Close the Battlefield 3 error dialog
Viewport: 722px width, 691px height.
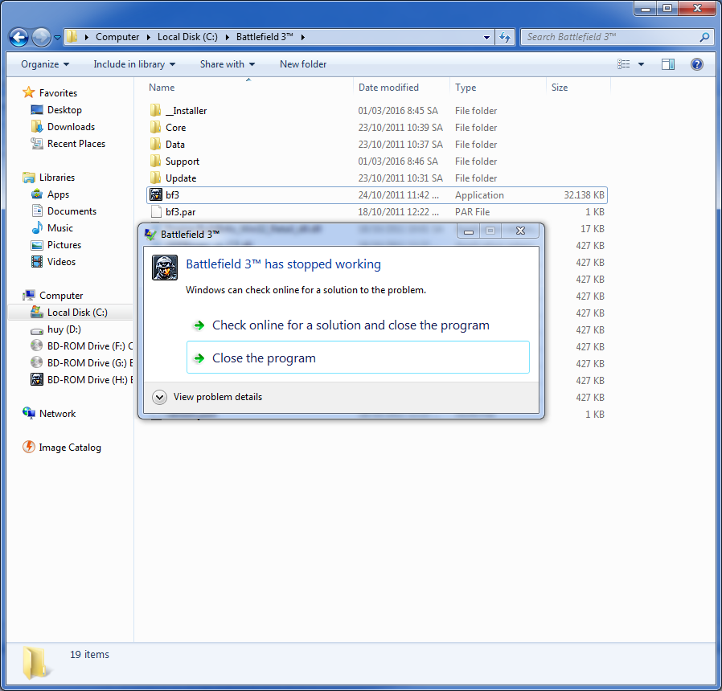click(x=520, y=231)
